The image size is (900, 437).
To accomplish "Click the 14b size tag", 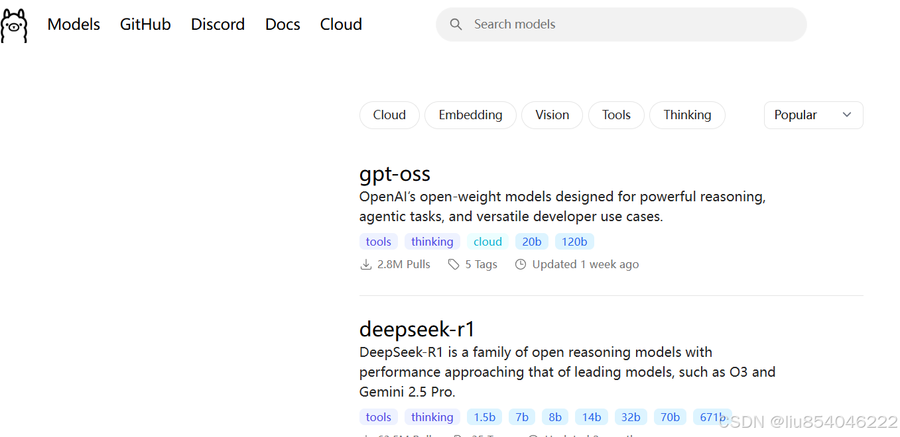I will 592,417.
